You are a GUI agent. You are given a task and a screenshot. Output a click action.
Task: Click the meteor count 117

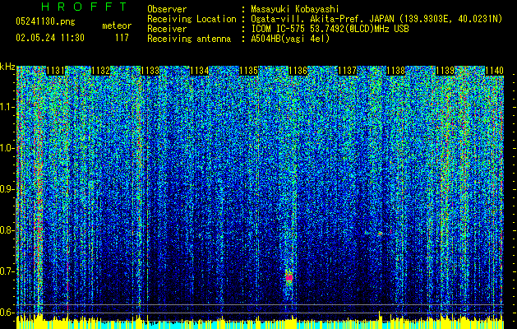pos(122,38)
